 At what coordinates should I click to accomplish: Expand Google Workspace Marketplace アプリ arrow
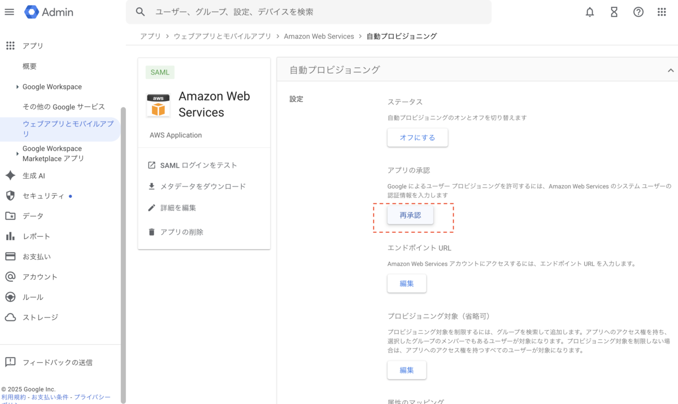(x=18, y=154)
